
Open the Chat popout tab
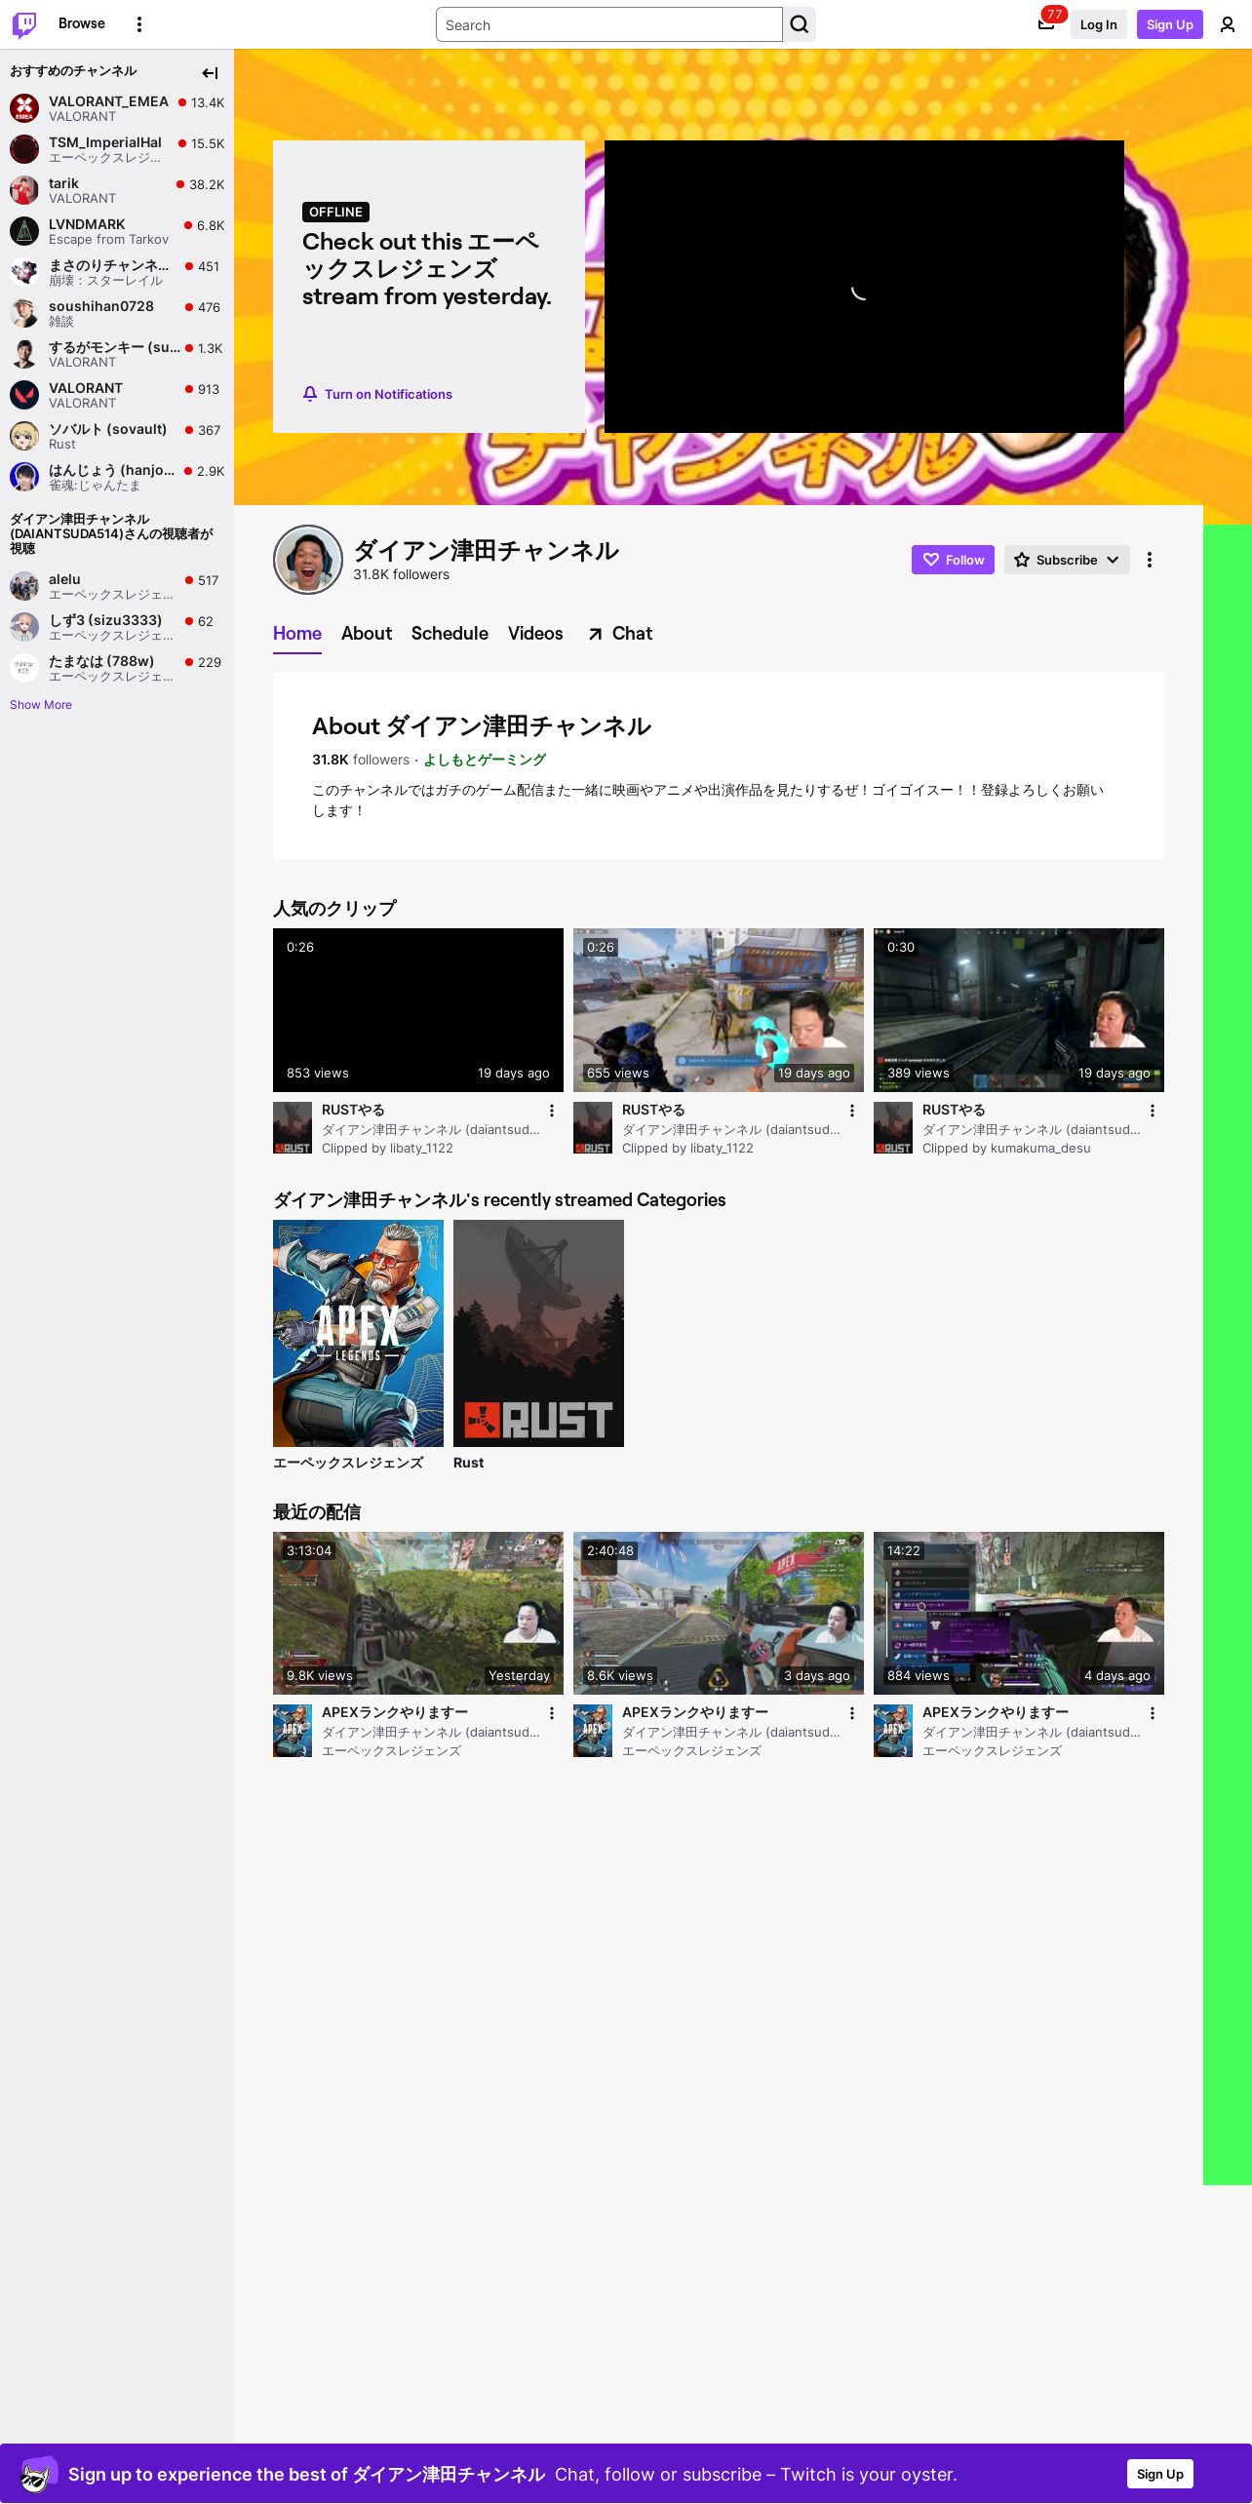(620, 634)
